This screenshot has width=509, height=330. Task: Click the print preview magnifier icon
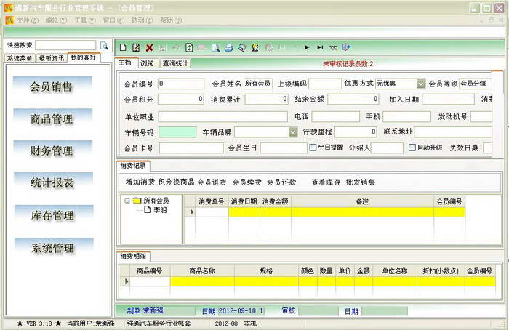[x=216, y=47]
